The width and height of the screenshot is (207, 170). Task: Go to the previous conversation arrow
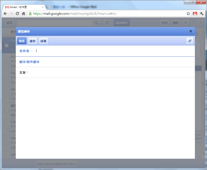tap(194, 23)
